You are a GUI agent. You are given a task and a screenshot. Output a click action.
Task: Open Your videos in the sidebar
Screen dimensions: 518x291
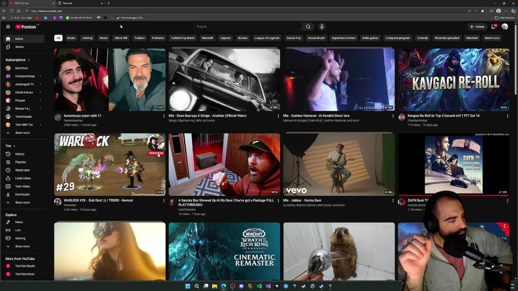pos(24,186)
